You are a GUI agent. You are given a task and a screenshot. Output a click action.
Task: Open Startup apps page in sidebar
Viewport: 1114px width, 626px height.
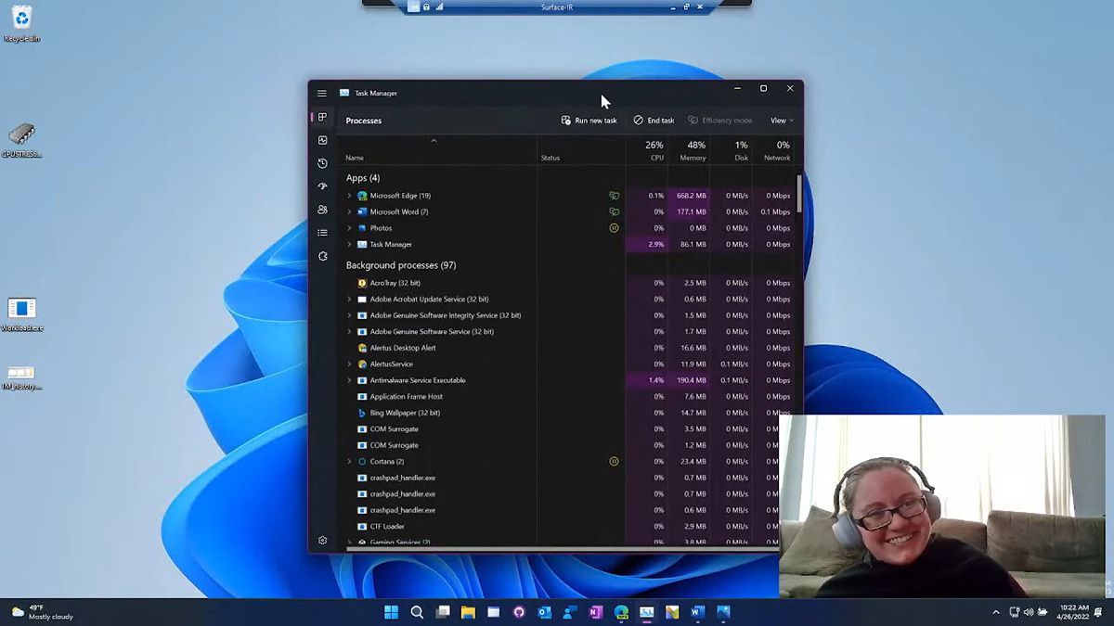(322, 186)
